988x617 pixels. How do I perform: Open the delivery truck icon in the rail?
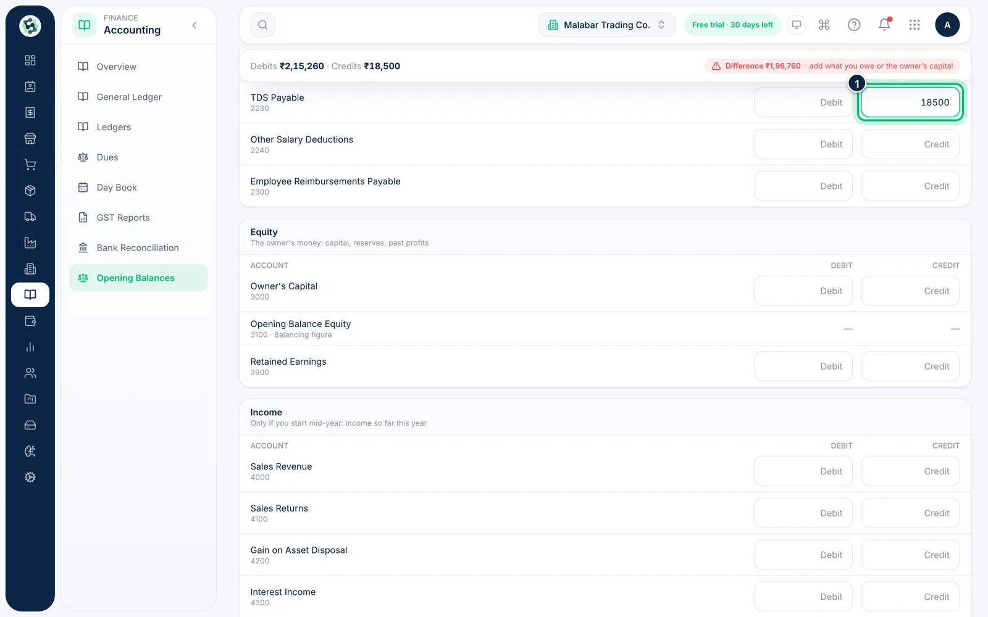30,217
